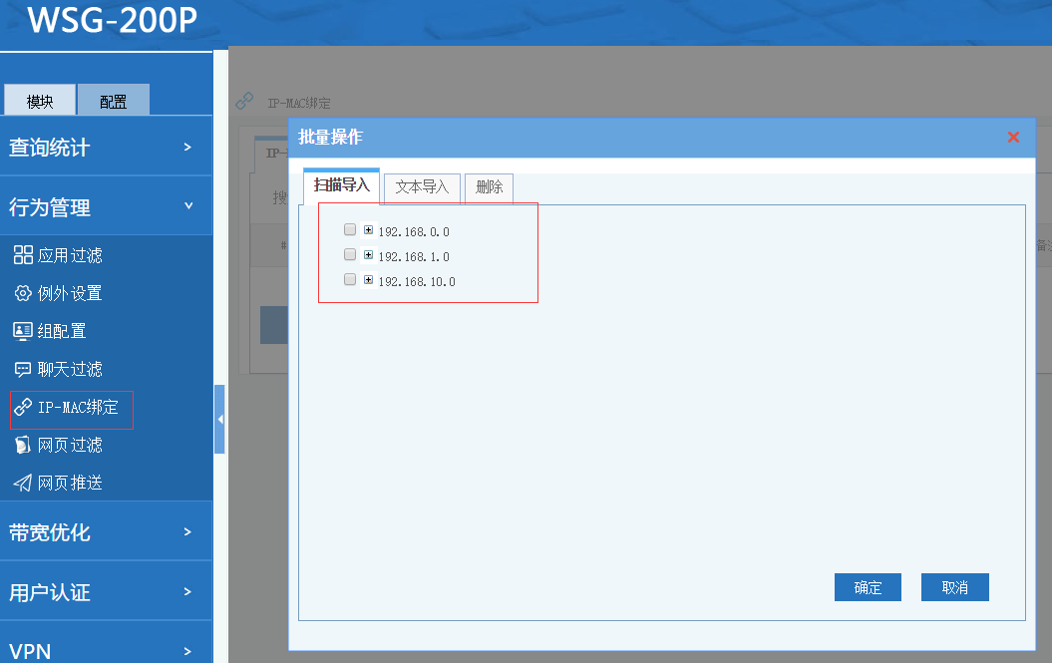Viewport: 1052px width, 663px height.
Task: Close the 批量操作 dialog with red X
Action: [x=1013, y=138]
